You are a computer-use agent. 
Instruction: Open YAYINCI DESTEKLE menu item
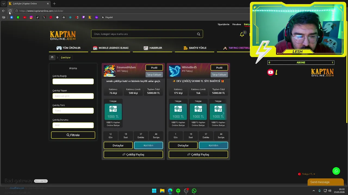[x=236, y=48]
